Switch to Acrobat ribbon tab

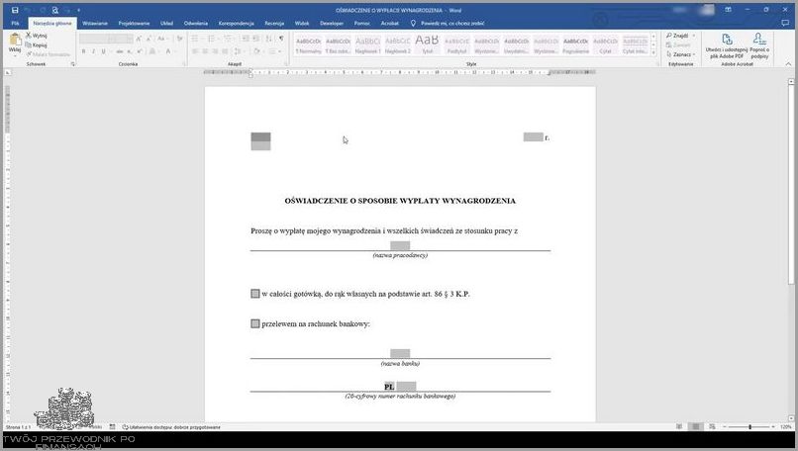pyautogui.click(x=390, y=23)
